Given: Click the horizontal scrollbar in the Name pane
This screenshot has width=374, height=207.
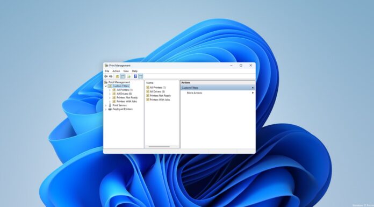Looking at the screenshot, I should tap(159, 147).
